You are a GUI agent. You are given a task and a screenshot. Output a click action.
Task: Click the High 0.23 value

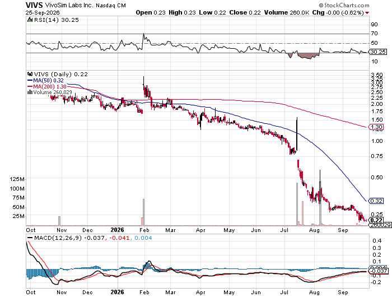182,12
